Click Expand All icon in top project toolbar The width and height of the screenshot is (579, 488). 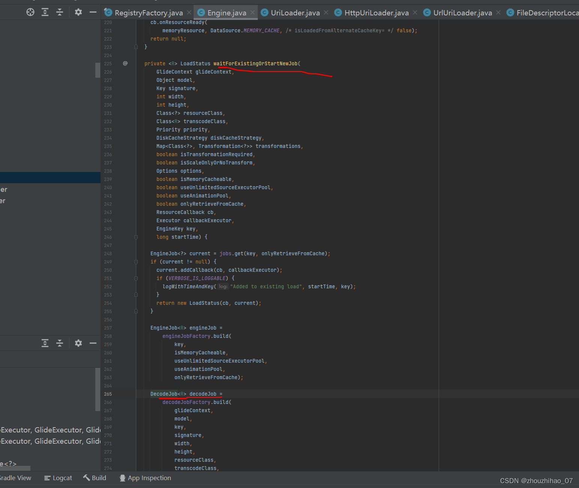(x=45, y=12)
